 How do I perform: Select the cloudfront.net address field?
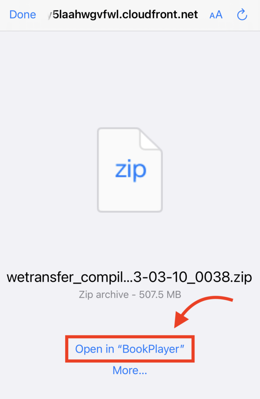[x=123, y=15]
